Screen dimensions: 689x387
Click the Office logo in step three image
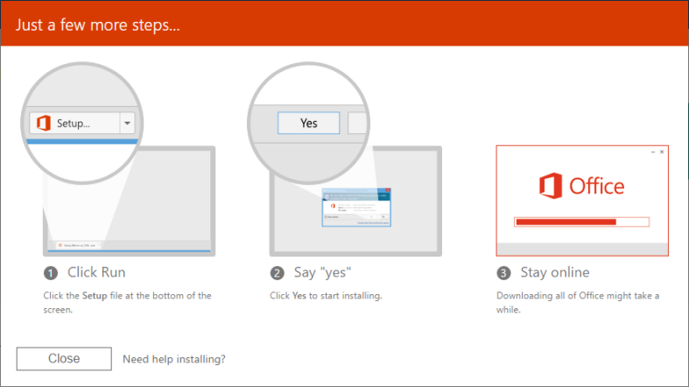tap(582, 186)
